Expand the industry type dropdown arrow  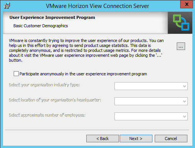click(x=184, y=86)
